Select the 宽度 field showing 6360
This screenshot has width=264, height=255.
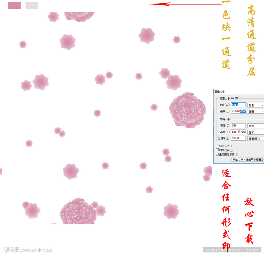point(238,105)
